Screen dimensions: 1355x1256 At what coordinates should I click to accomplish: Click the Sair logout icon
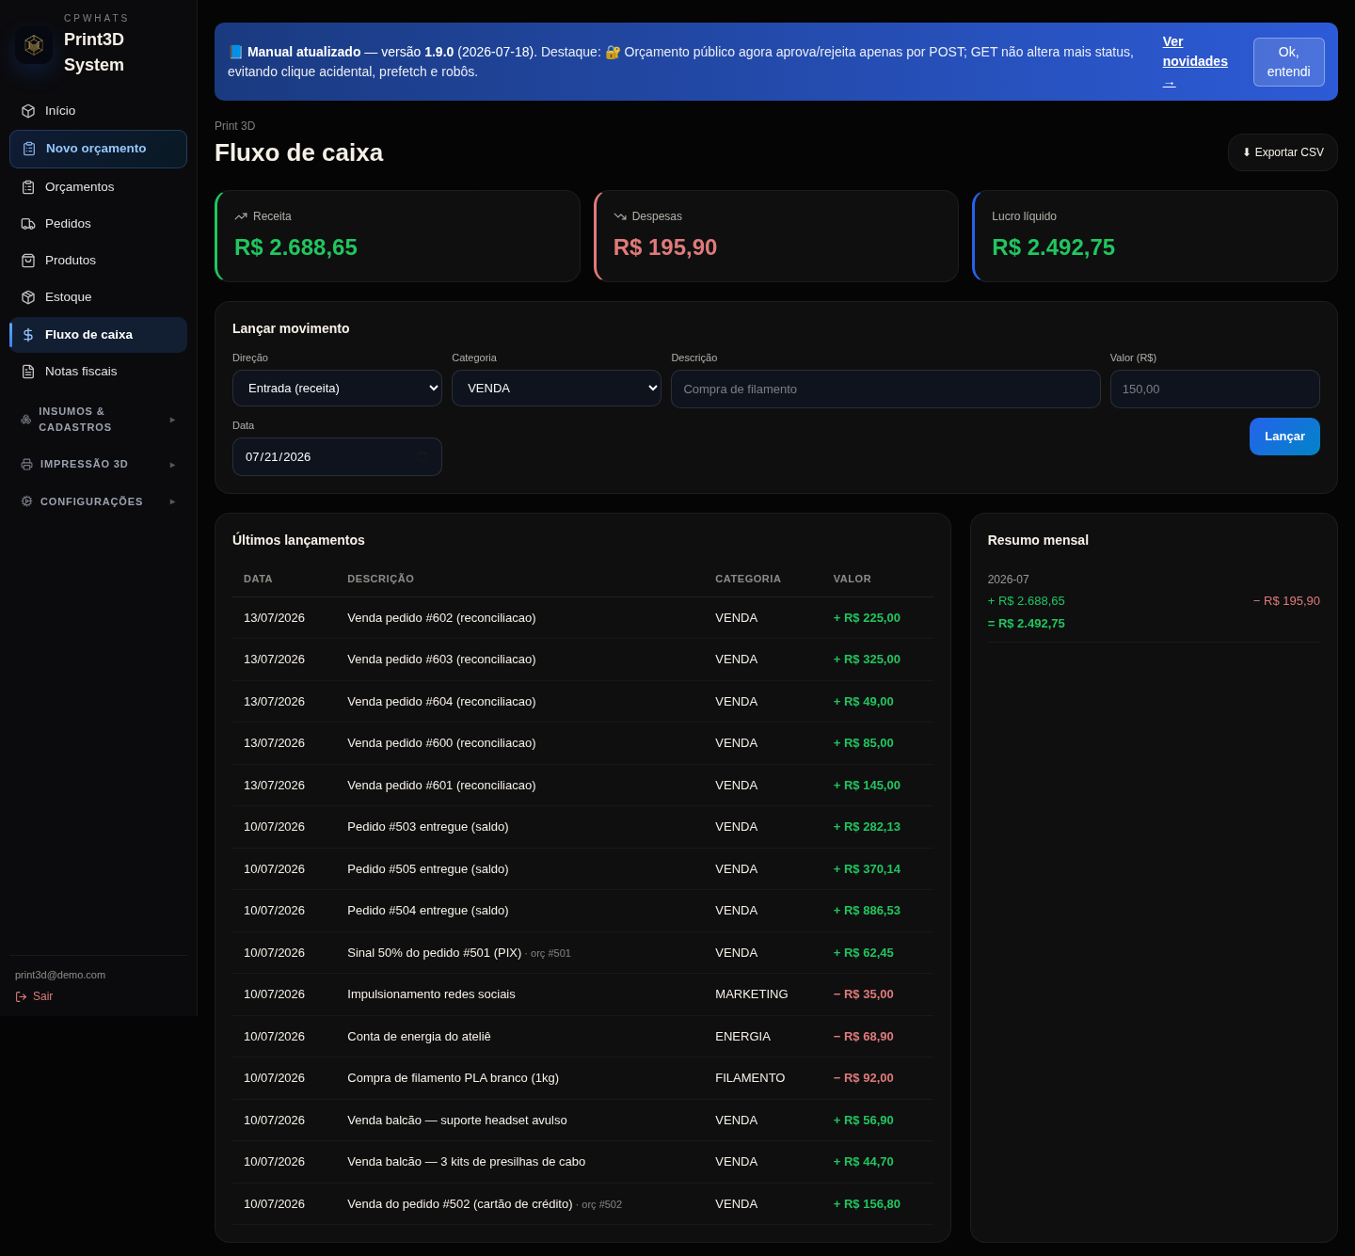click(x=21, y=996)
